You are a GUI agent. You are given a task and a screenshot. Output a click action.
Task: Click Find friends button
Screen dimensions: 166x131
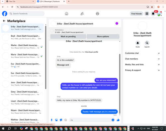[136, 14]
